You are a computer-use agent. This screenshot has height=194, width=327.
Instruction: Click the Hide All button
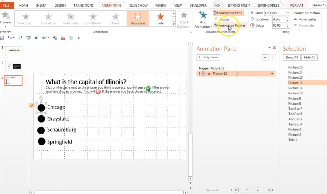point(309,57)
